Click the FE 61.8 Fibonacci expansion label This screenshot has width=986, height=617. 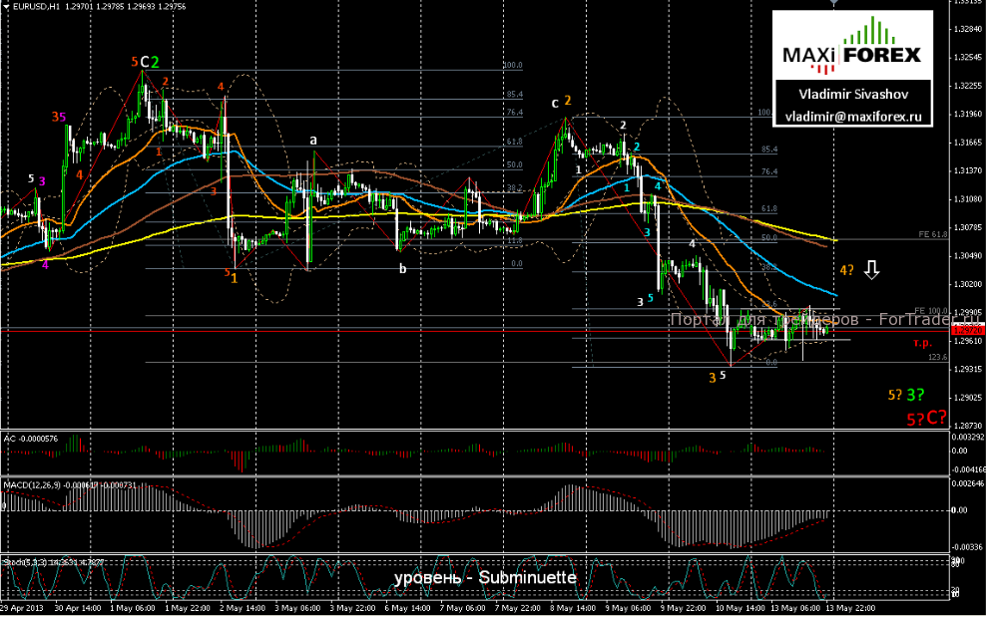932,234
